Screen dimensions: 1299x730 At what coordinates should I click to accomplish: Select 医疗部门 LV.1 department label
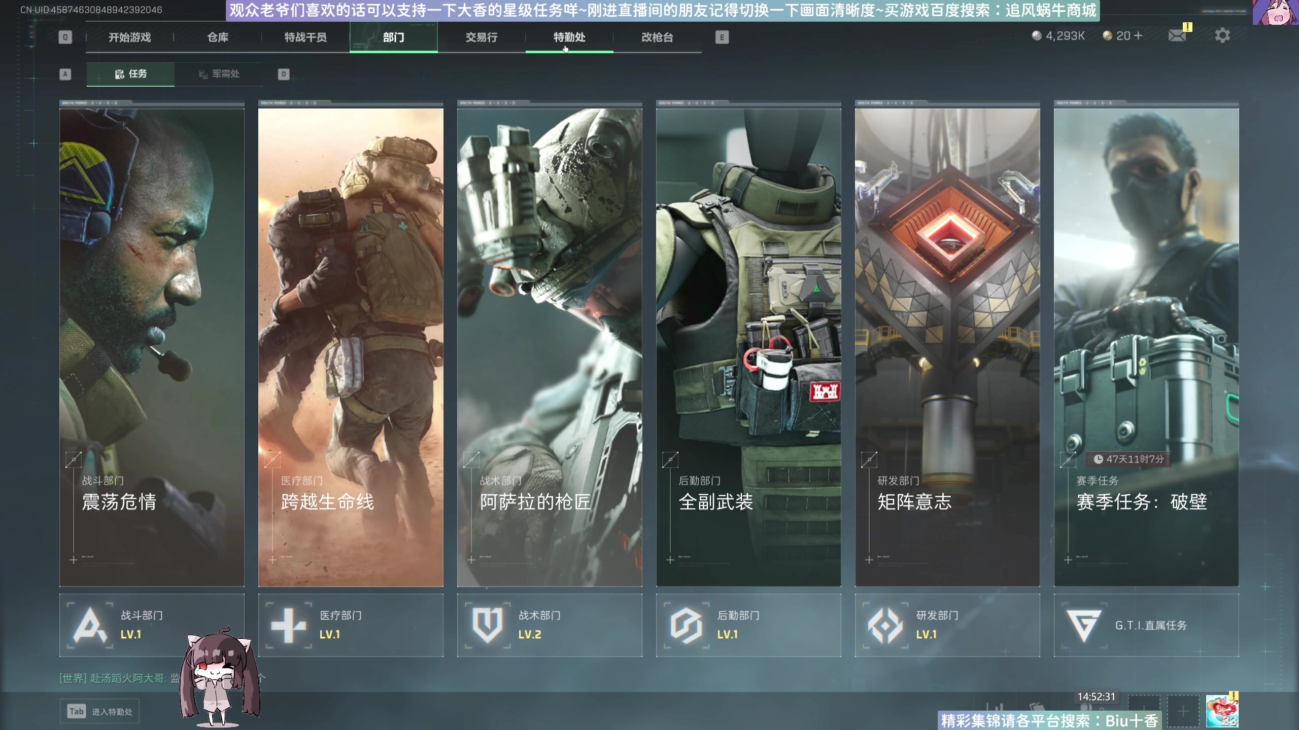click(340, 625)
